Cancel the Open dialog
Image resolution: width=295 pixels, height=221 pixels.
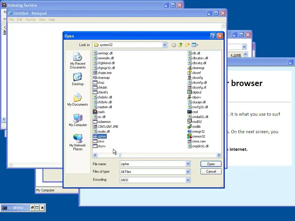[211, 172]
